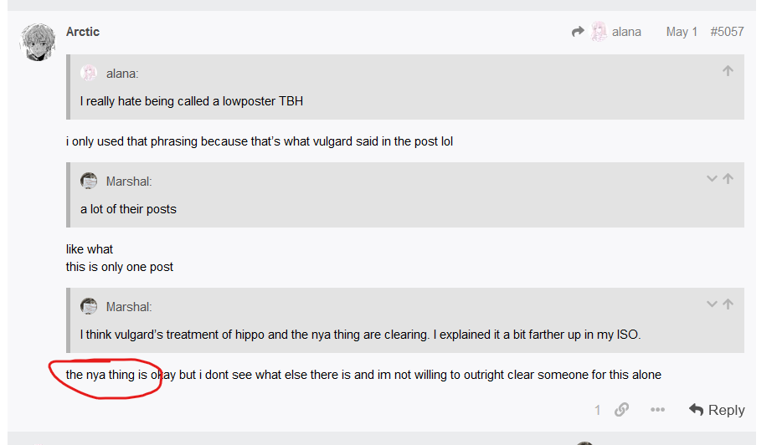Show more actions with the ellipsis icon
The image size is (777, 445).
(657, 409)
